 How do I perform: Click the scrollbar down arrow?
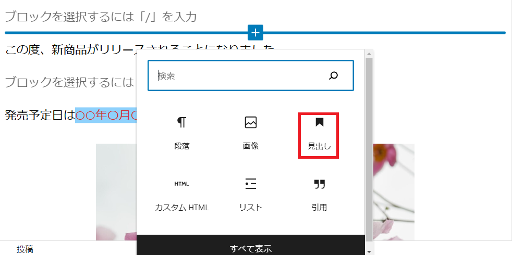click(369, 251)
